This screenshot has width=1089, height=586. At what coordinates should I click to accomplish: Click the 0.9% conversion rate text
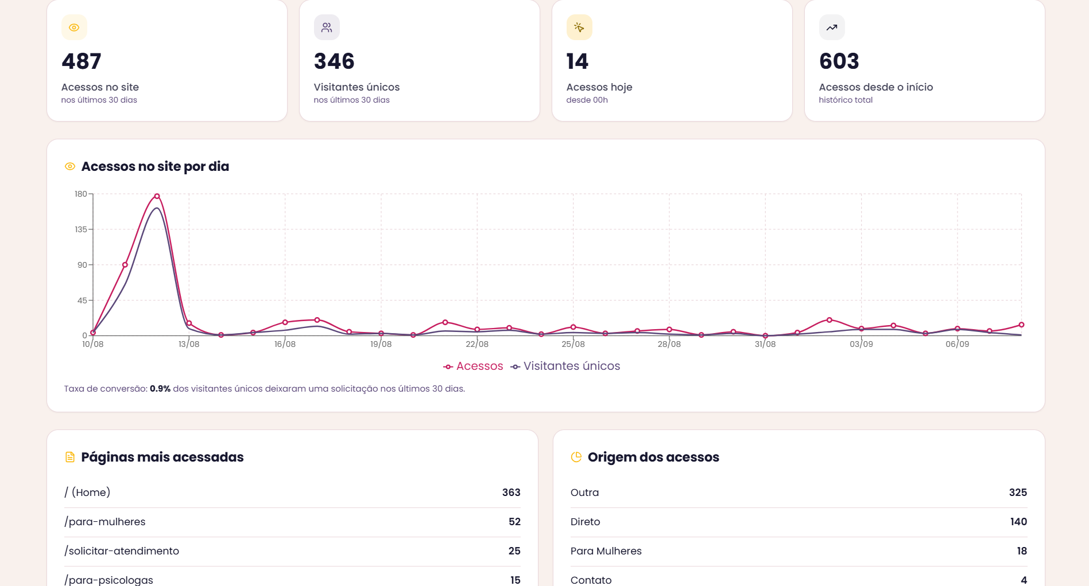160,389
